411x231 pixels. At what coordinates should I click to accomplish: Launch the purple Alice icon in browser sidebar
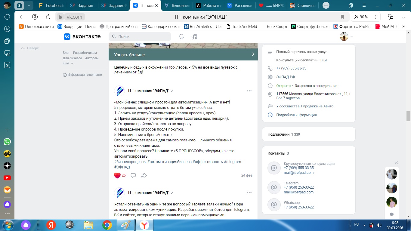pos(7,205)
